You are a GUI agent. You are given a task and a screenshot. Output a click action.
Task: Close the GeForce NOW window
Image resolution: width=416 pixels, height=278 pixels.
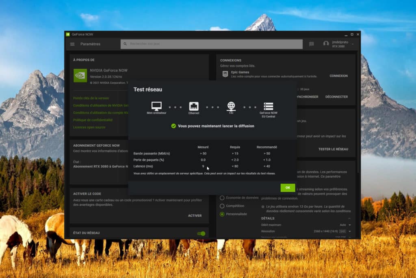358,35
